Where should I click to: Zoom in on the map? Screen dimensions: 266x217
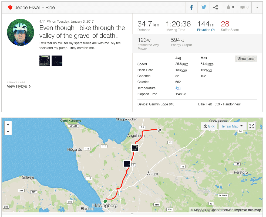(x=8, y=125)
